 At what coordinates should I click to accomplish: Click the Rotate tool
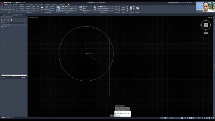pos(28,7)
